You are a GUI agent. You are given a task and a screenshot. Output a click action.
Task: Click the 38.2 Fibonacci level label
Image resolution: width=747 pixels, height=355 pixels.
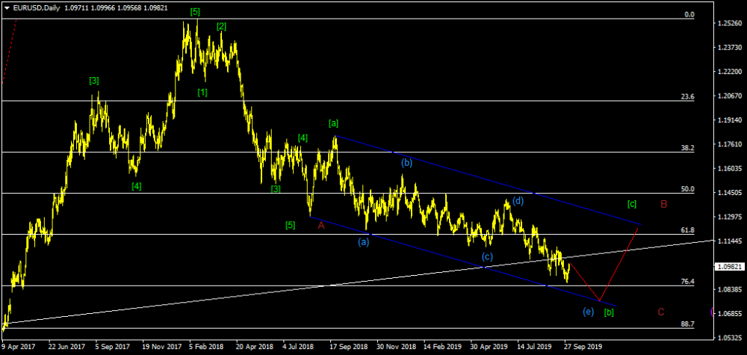(x=689, y=148)
